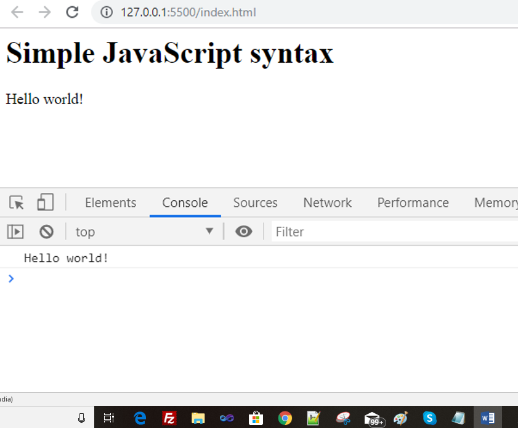
Task: Clear the console using the clear icon
Action: [46, 232]
